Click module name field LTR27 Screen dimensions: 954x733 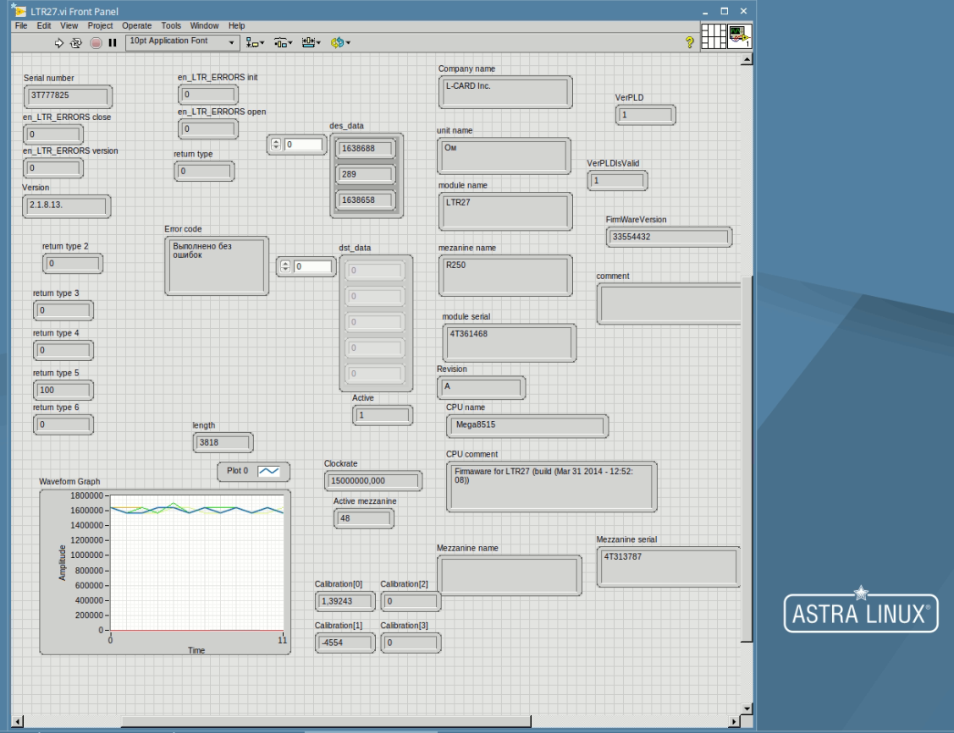(x=505, y=211)
